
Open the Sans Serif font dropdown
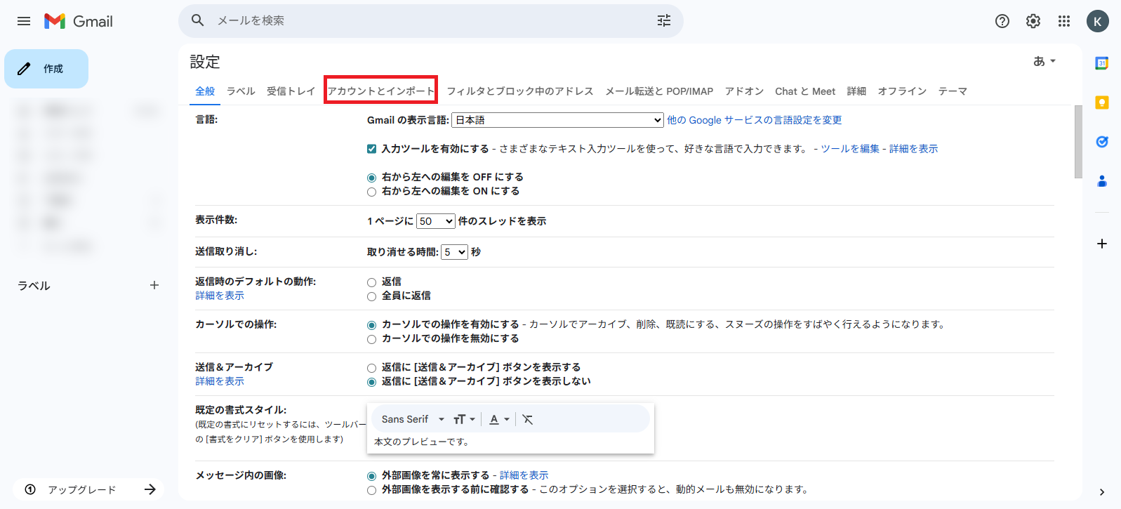[x=413, y=419]
